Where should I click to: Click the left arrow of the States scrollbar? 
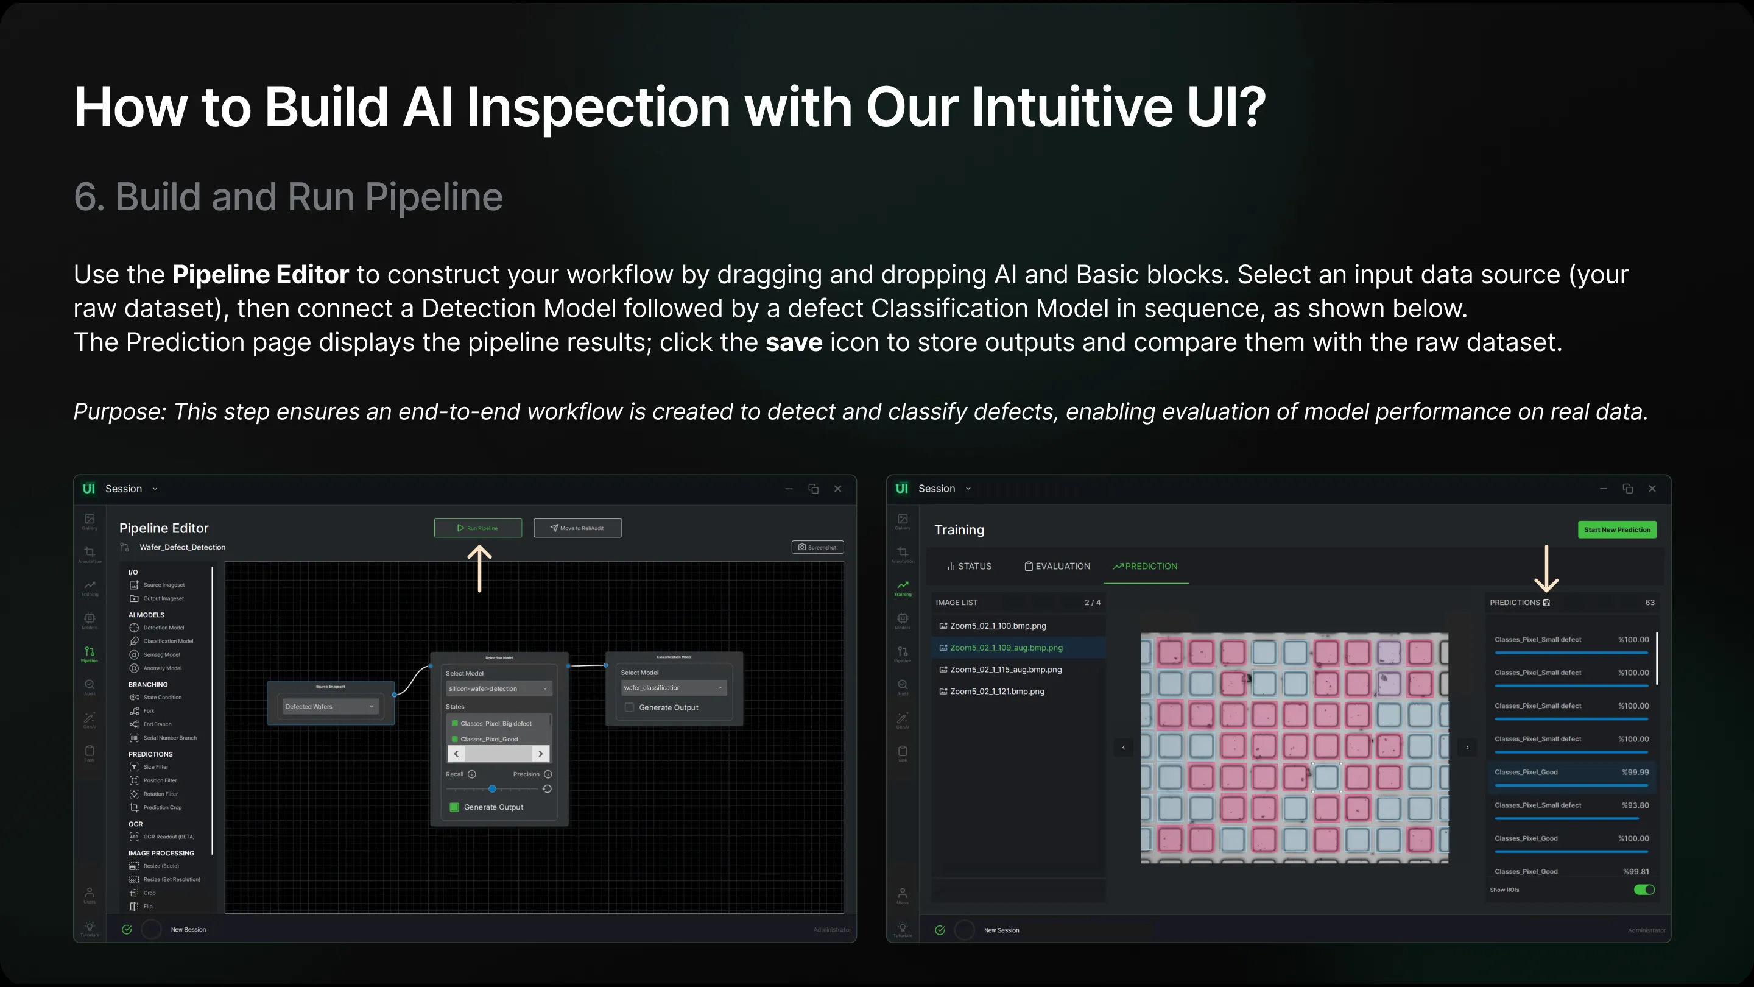pyautogui.click(x=456, y=754)
